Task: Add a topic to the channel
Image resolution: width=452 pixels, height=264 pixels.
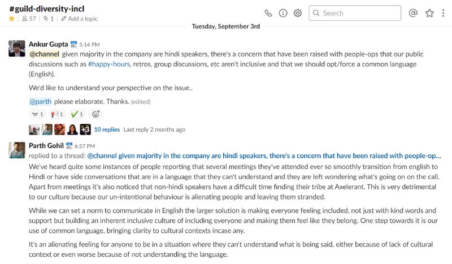Action: point(79,19)
